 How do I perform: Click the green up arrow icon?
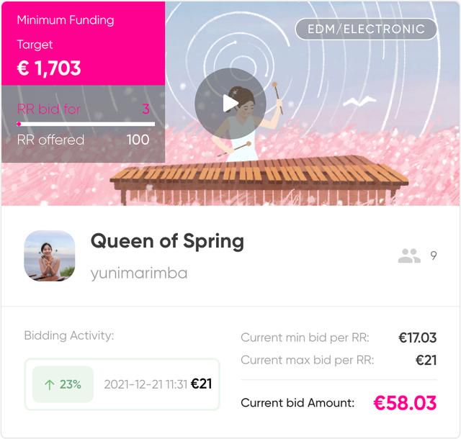(x=50, y=384)
